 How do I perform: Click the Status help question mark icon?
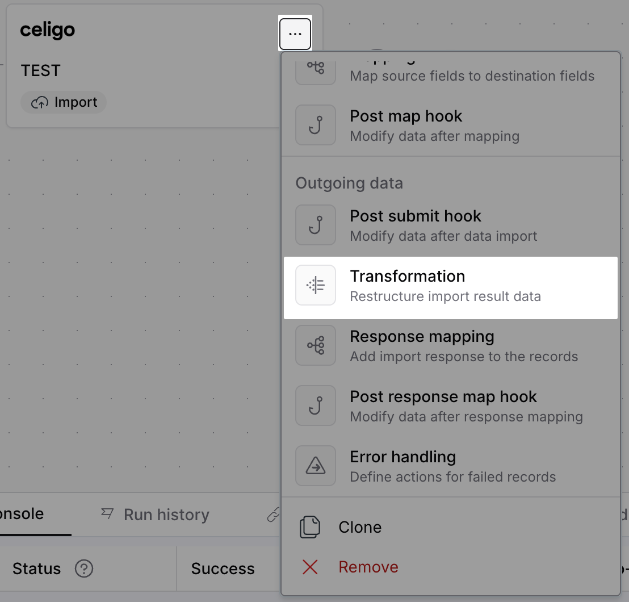pyautogui.click(x=84, y=568)
